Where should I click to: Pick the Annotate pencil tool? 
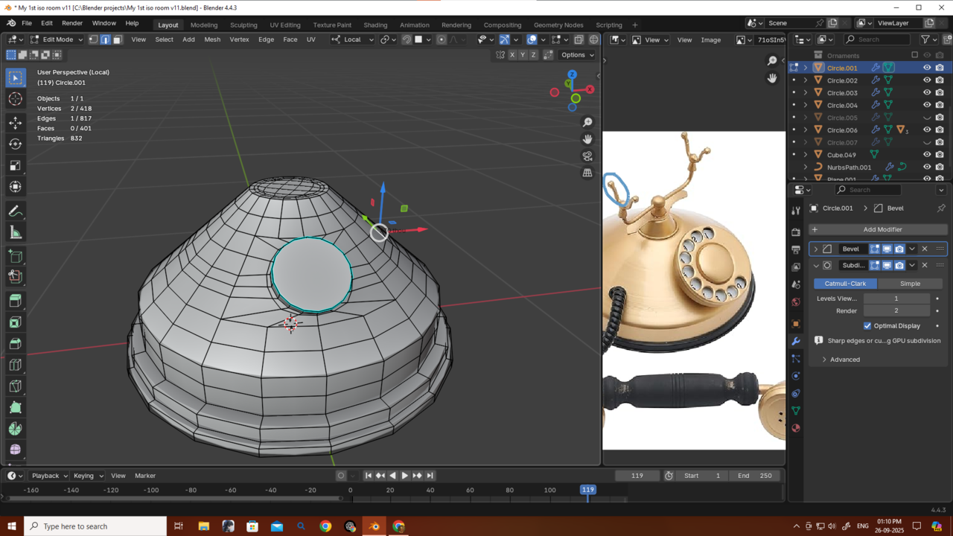[x=15, y=211]
